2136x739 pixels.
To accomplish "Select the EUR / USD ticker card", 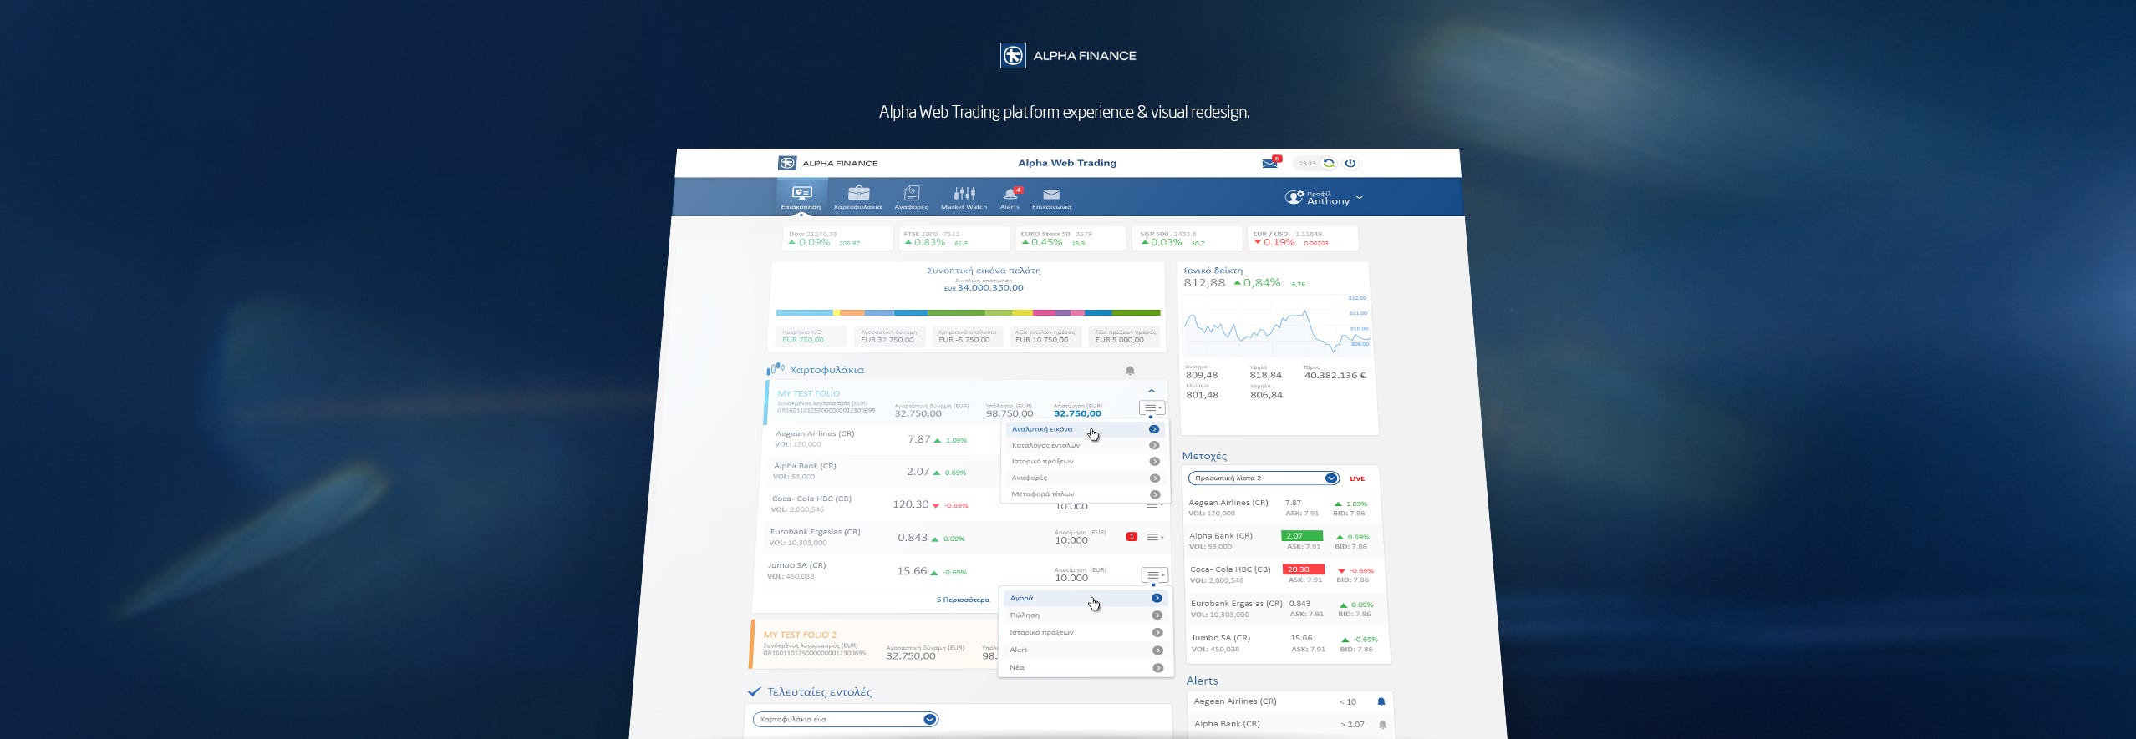I will pyautogui.click(x=1303, y=239).
